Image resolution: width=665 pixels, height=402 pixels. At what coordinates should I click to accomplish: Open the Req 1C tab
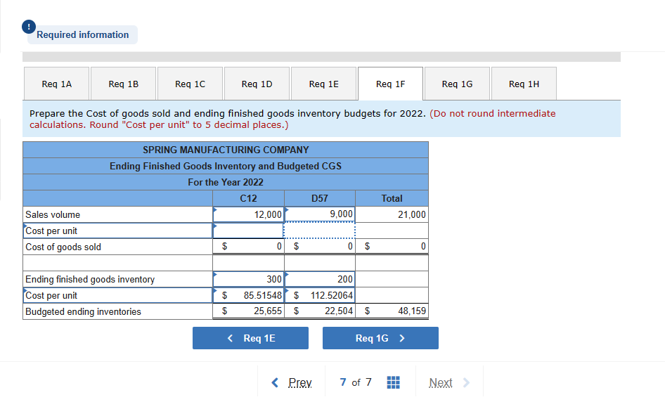point(190,84)
